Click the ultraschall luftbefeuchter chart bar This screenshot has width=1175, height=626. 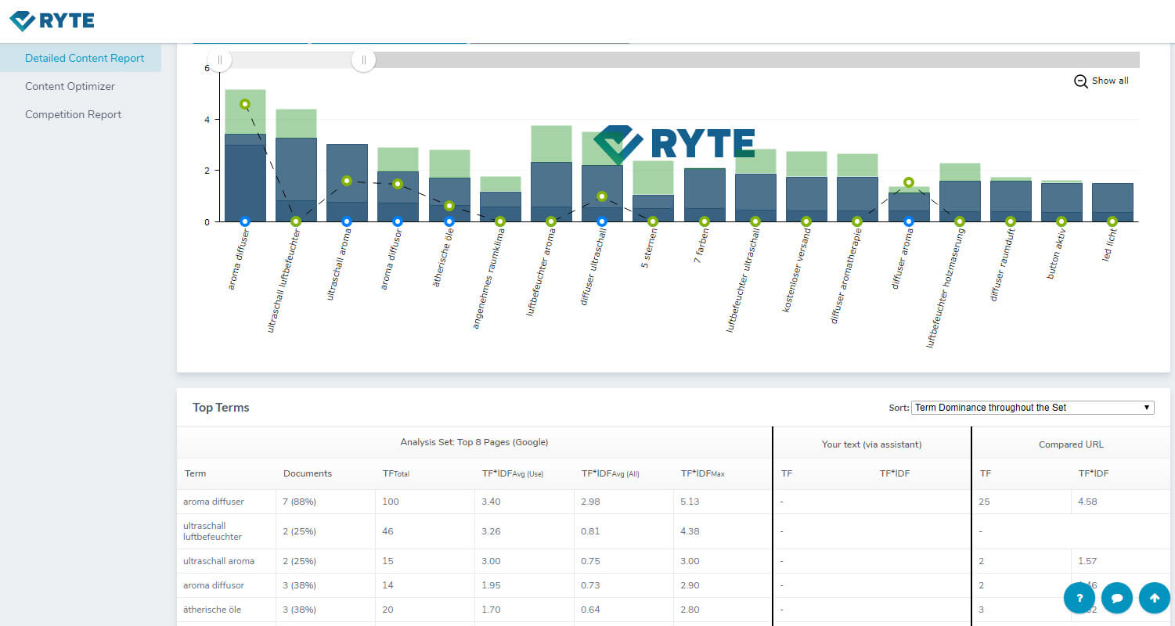(x=296, y=168)
